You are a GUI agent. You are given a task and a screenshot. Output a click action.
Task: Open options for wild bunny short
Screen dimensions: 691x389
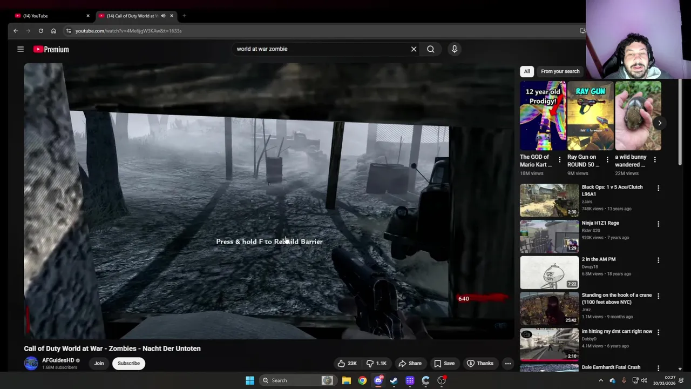(x=655, y=160)
